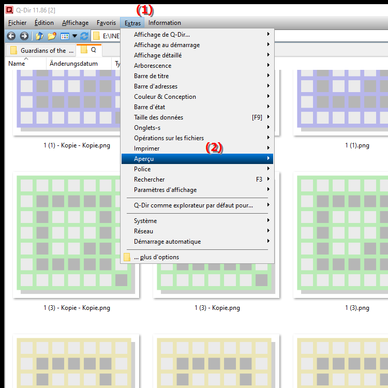This screenshot has height=388, width=388.
Task: Go up one folder level
Action: point(39,36)
